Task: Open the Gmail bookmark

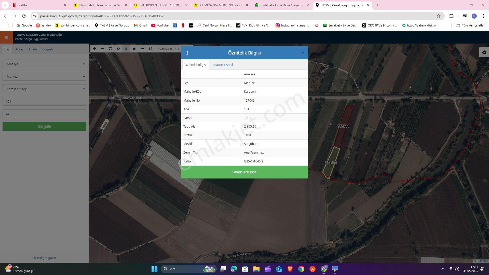Action: click(x=141, y=25)
